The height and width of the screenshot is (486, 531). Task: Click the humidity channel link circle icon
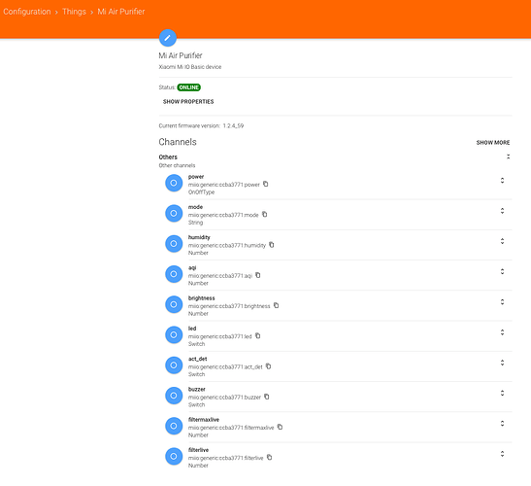point(174,244)
